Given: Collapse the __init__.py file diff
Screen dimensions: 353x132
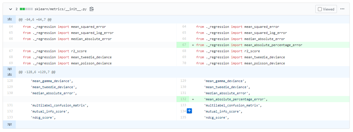Looking at the screenshot, I should [x=11, y=9].
